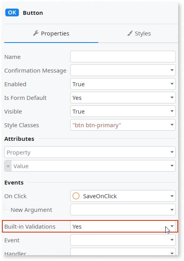Click the "Built-in Validations" label
Viewport: 184px width, 261px height.
click(x=30, y=227)
